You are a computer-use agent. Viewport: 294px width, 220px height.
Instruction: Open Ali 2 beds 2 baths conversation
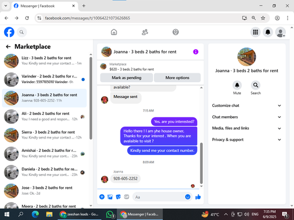point(45,116)
